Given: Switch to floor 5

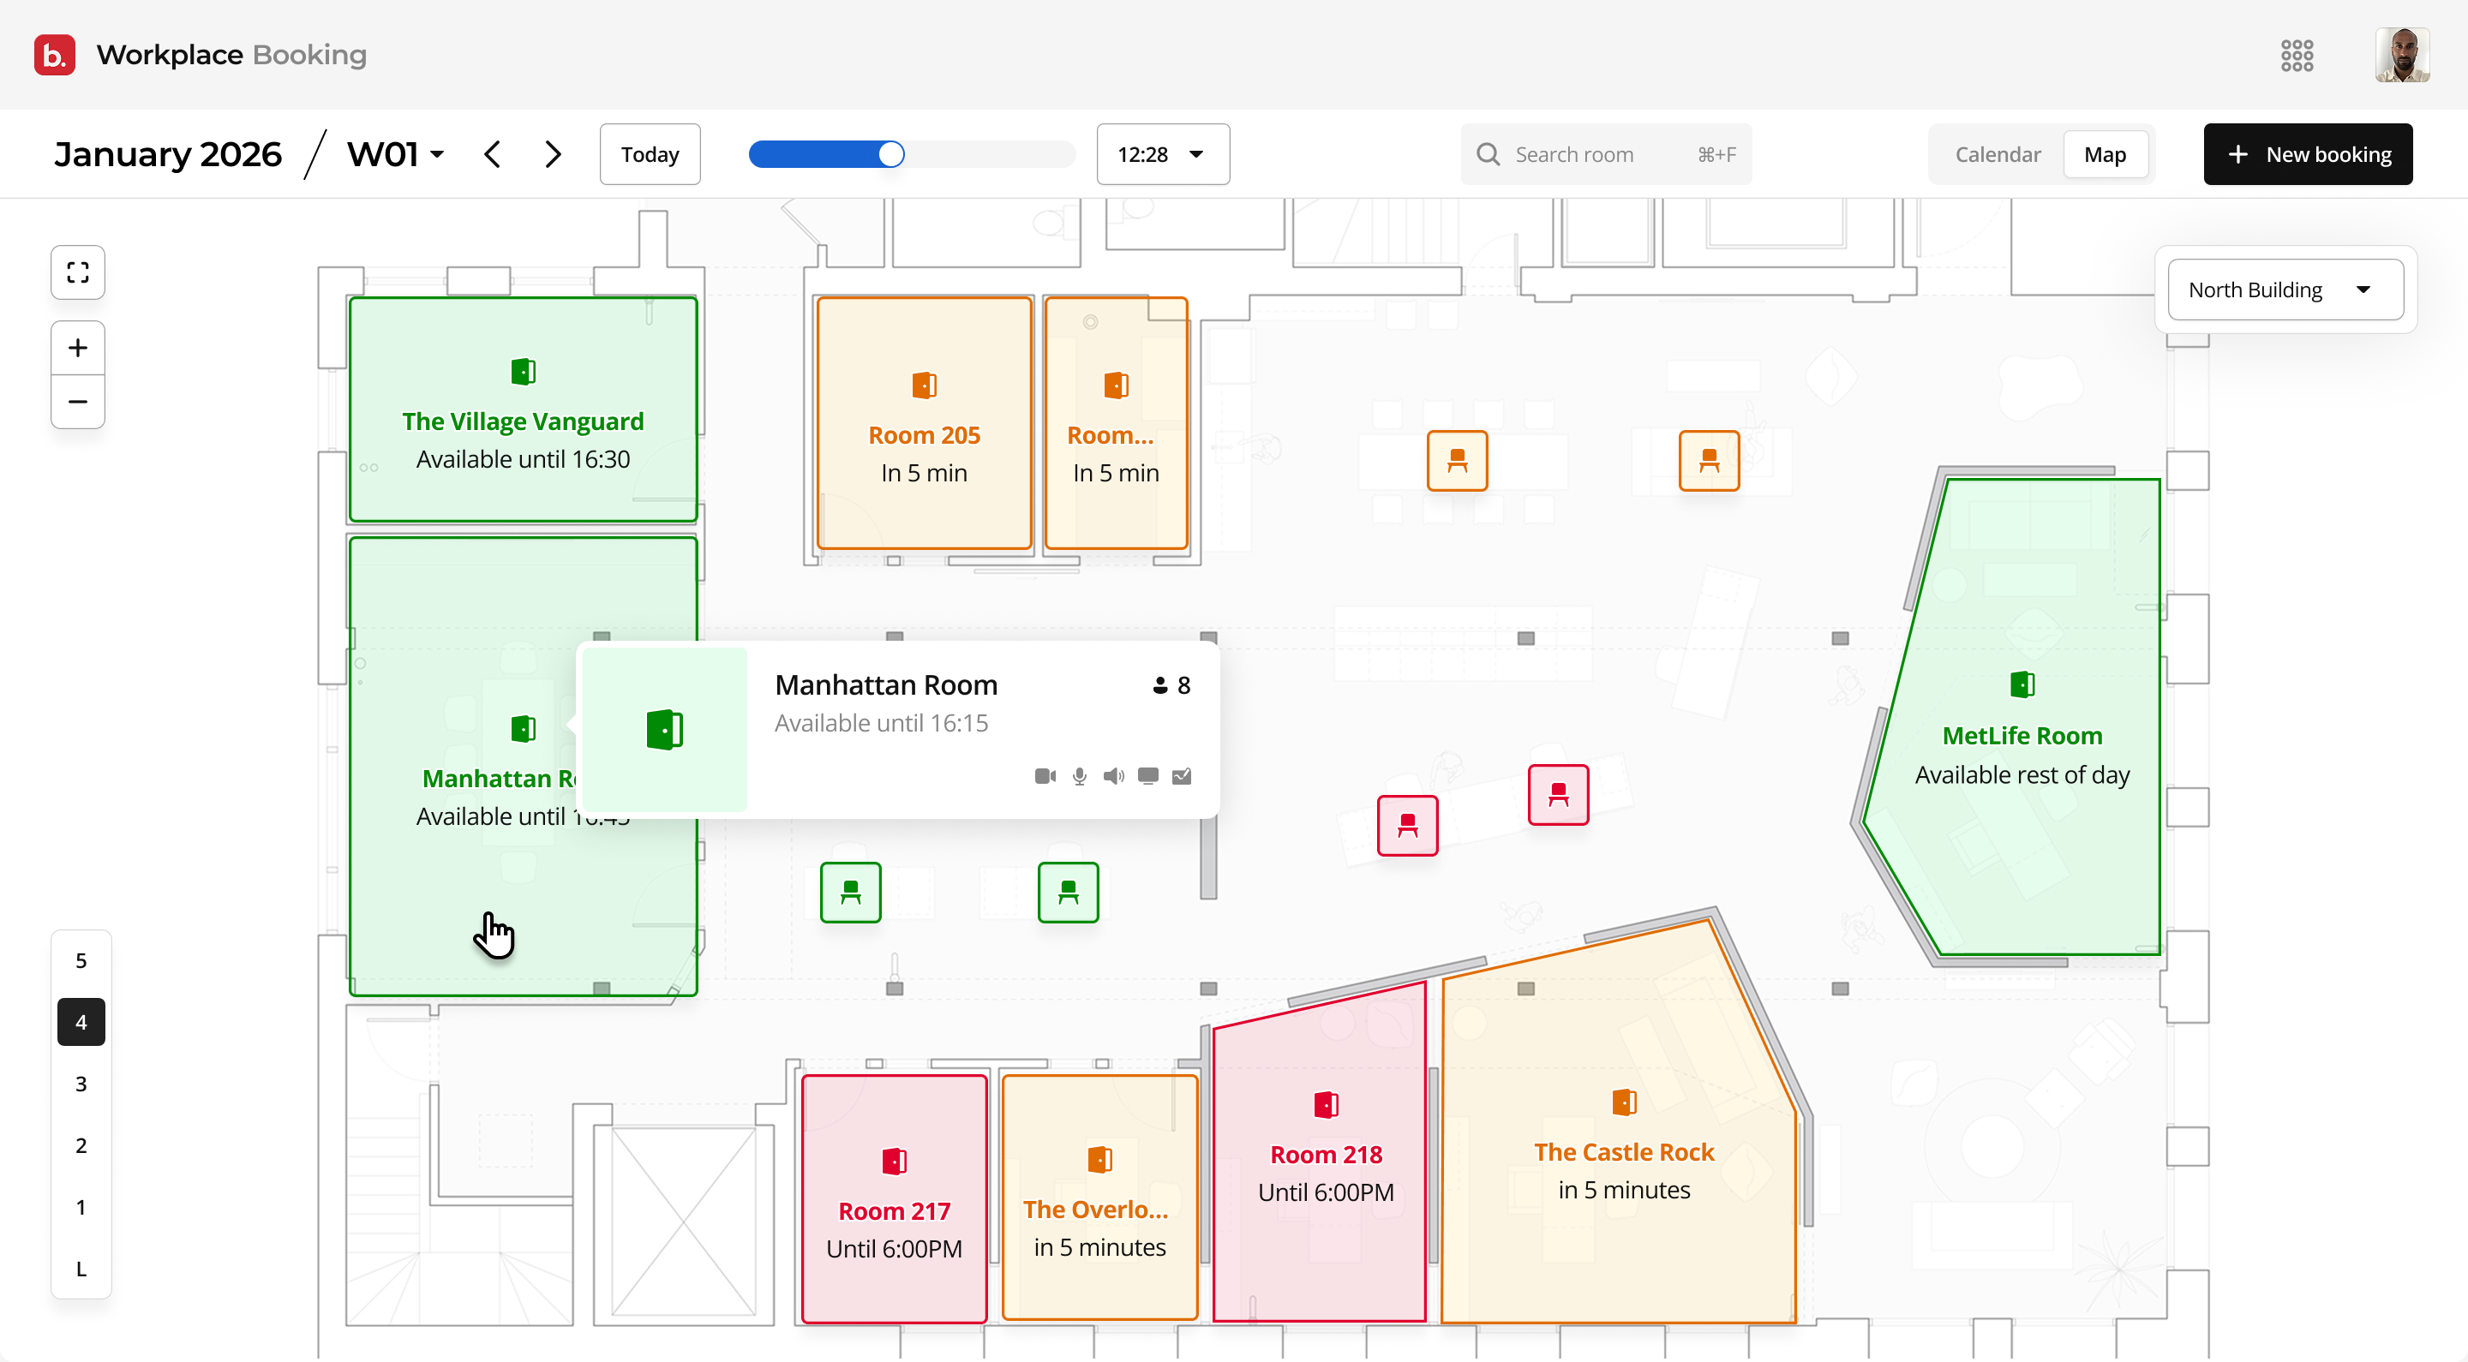Looking at the screenshot, I should click(x=81, y=960).
